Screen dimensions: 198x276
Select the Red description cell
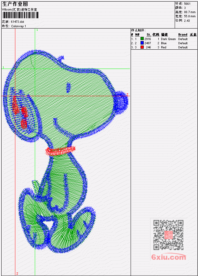(x=164, y=47)
